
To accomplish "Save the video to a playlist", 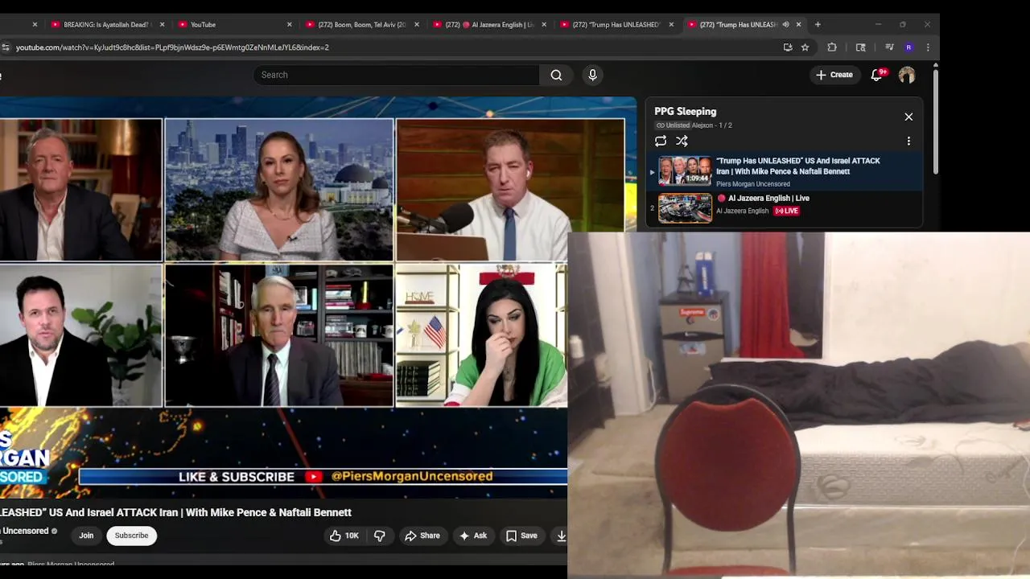I will pyautogui.click(x=521, y=536).
